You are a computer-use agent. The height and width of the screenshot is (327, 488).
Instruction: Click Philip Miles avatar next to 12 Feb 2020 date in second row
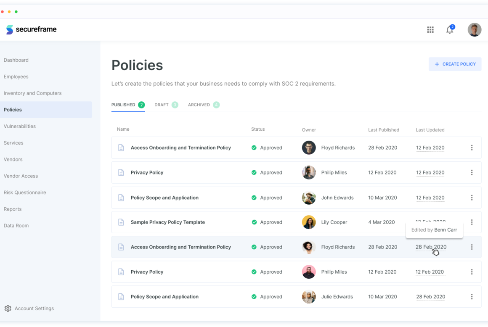(x=309, y=172)
